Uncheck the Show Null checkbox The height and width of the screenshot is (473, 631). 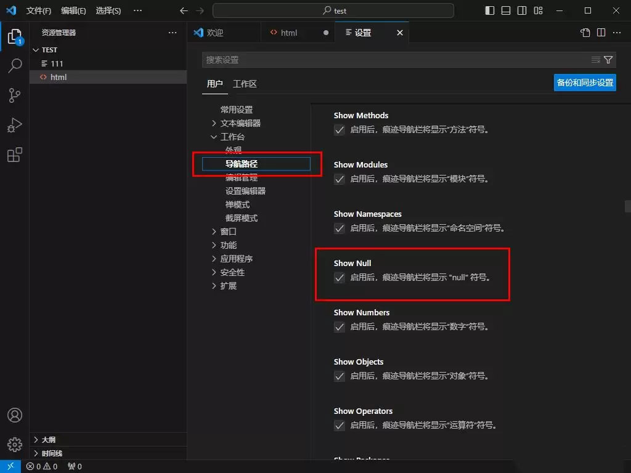pos(340,278)
